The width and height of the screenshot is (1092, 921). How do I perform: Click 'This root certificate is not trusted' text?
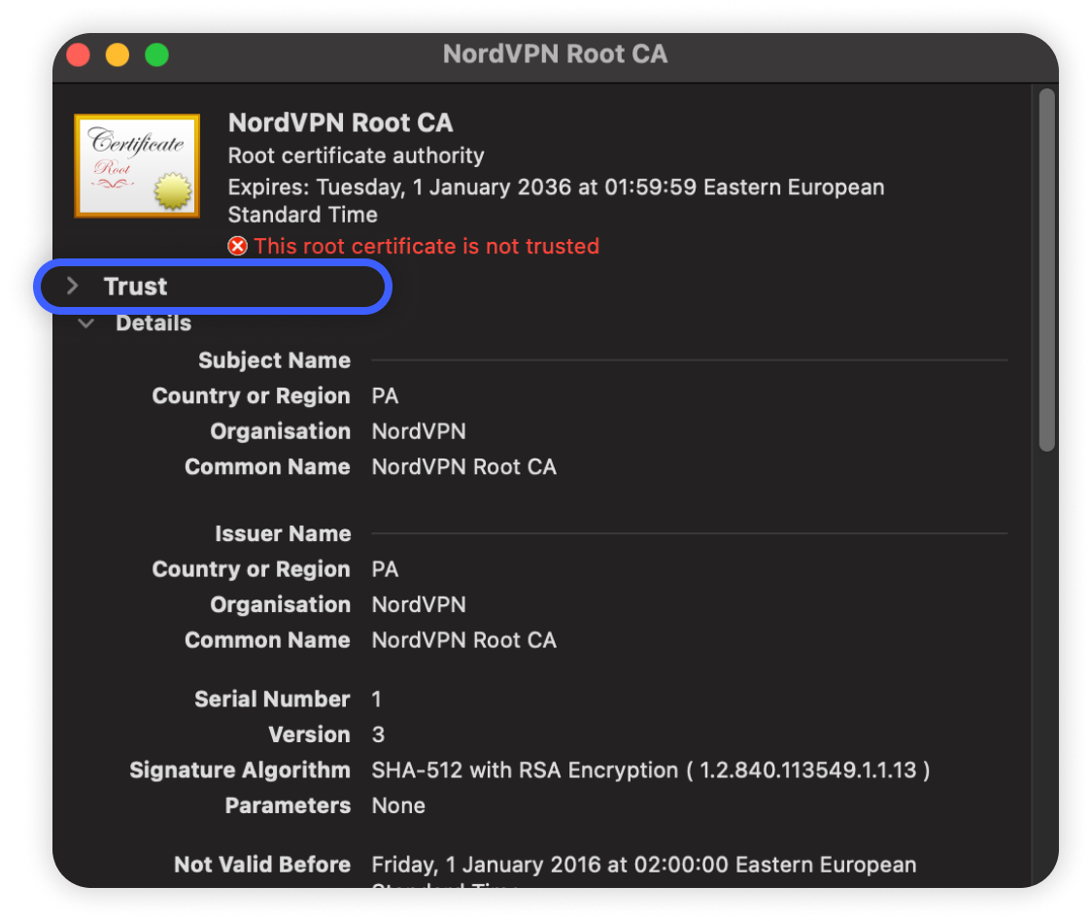(427, 247)
